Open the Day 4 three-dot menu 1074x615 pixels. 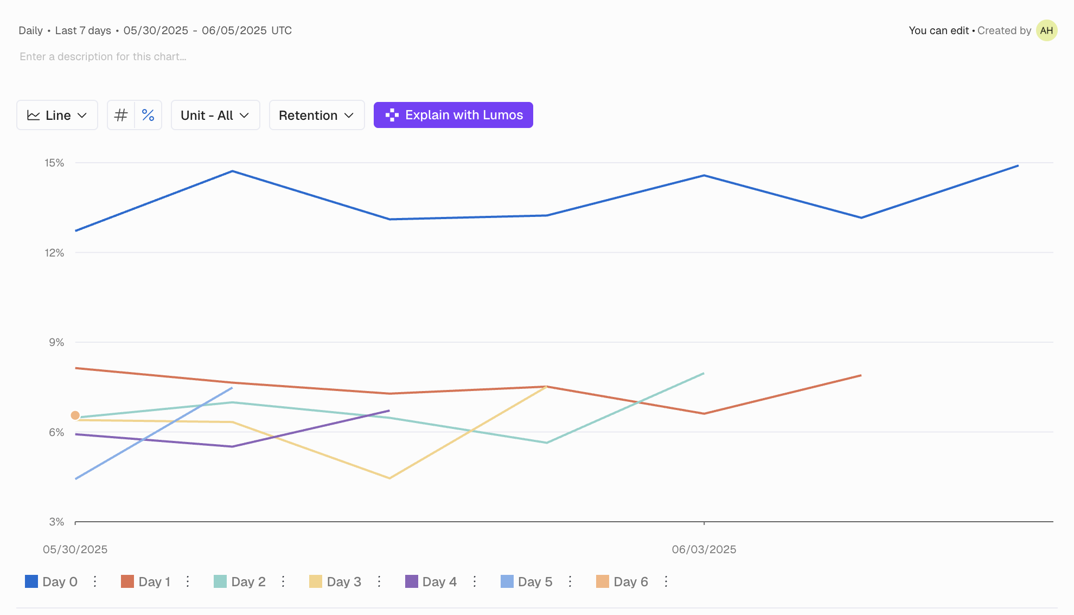coord(475,581)
